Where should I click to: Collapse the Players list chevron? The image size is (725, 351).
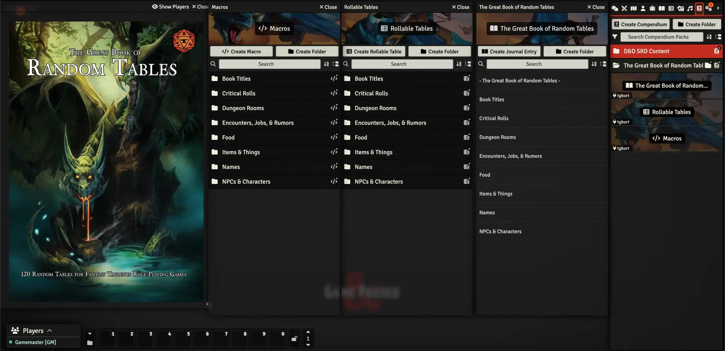coord(49,331)
